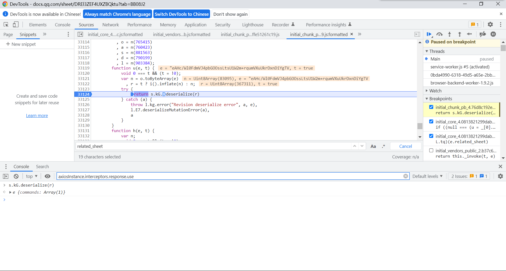This screenshot has height=271, width=506.
Task: Toggle pause on exceptions icon
Action: click(493, 34)
